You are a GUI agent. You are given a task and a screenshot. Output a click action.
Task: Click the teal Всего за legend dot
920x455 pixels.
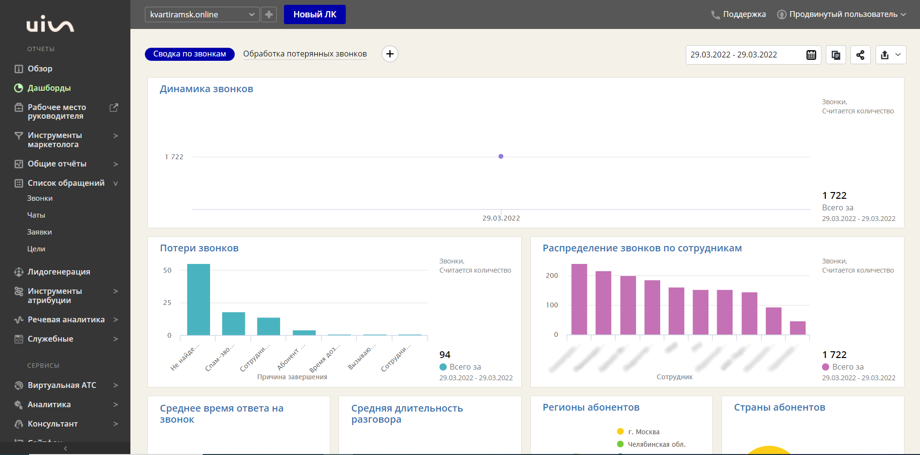(x=443, y=367)
